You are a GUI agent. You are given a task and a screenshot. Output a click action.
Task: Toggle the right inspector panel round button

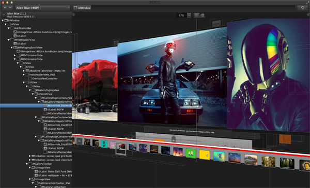[x=308, y=15]
